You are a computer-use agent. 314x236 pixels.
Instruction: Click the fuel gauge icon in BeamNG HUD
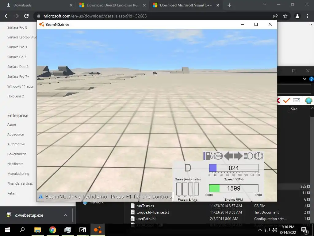click(x=208, y=156)
